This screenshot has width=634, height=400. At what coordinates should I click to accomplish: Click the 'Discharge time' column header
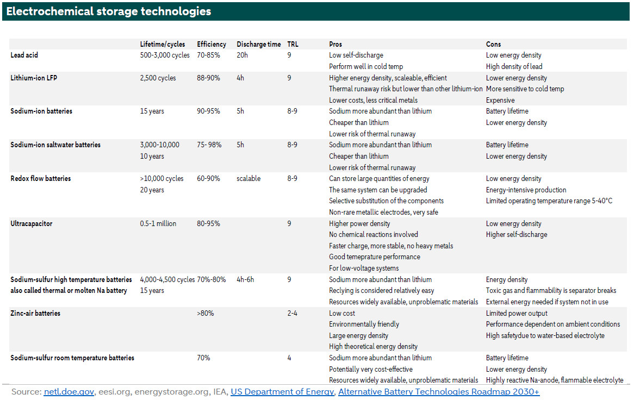258,44
